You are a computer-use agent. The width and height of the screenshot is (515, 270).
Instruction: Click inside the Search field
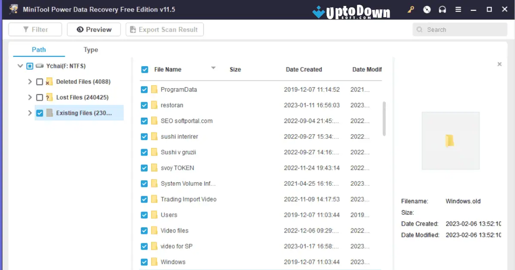459,29
